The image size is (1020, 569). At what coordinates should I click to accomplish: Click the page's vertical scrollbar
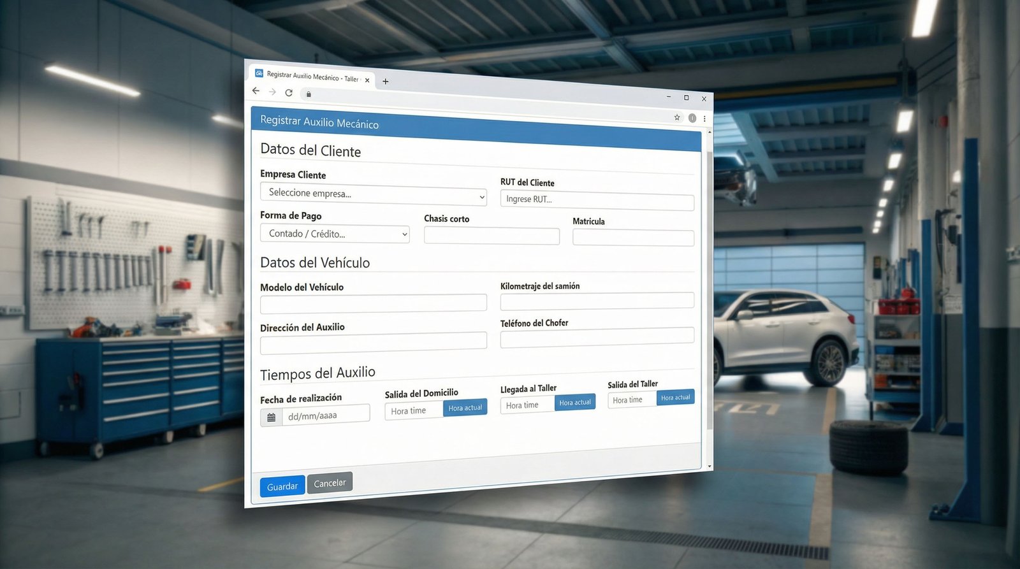pyautogui.click(x=710, y=287)
